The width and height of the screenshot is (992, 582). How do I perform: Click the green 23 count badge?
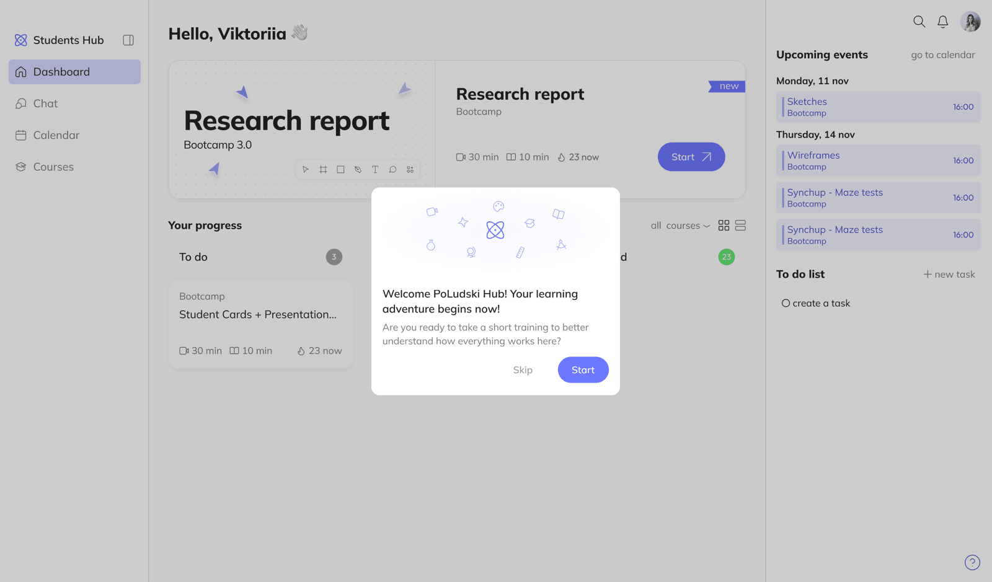[x=727, y=257]
